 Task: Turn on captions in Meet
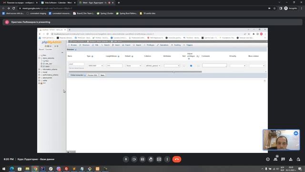point(142,159)
